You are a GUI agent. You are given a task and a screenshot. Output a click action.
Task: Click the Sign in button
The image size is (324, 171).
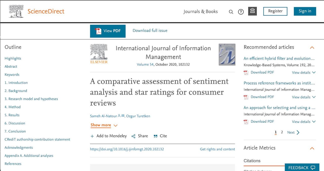click(305, 11)
